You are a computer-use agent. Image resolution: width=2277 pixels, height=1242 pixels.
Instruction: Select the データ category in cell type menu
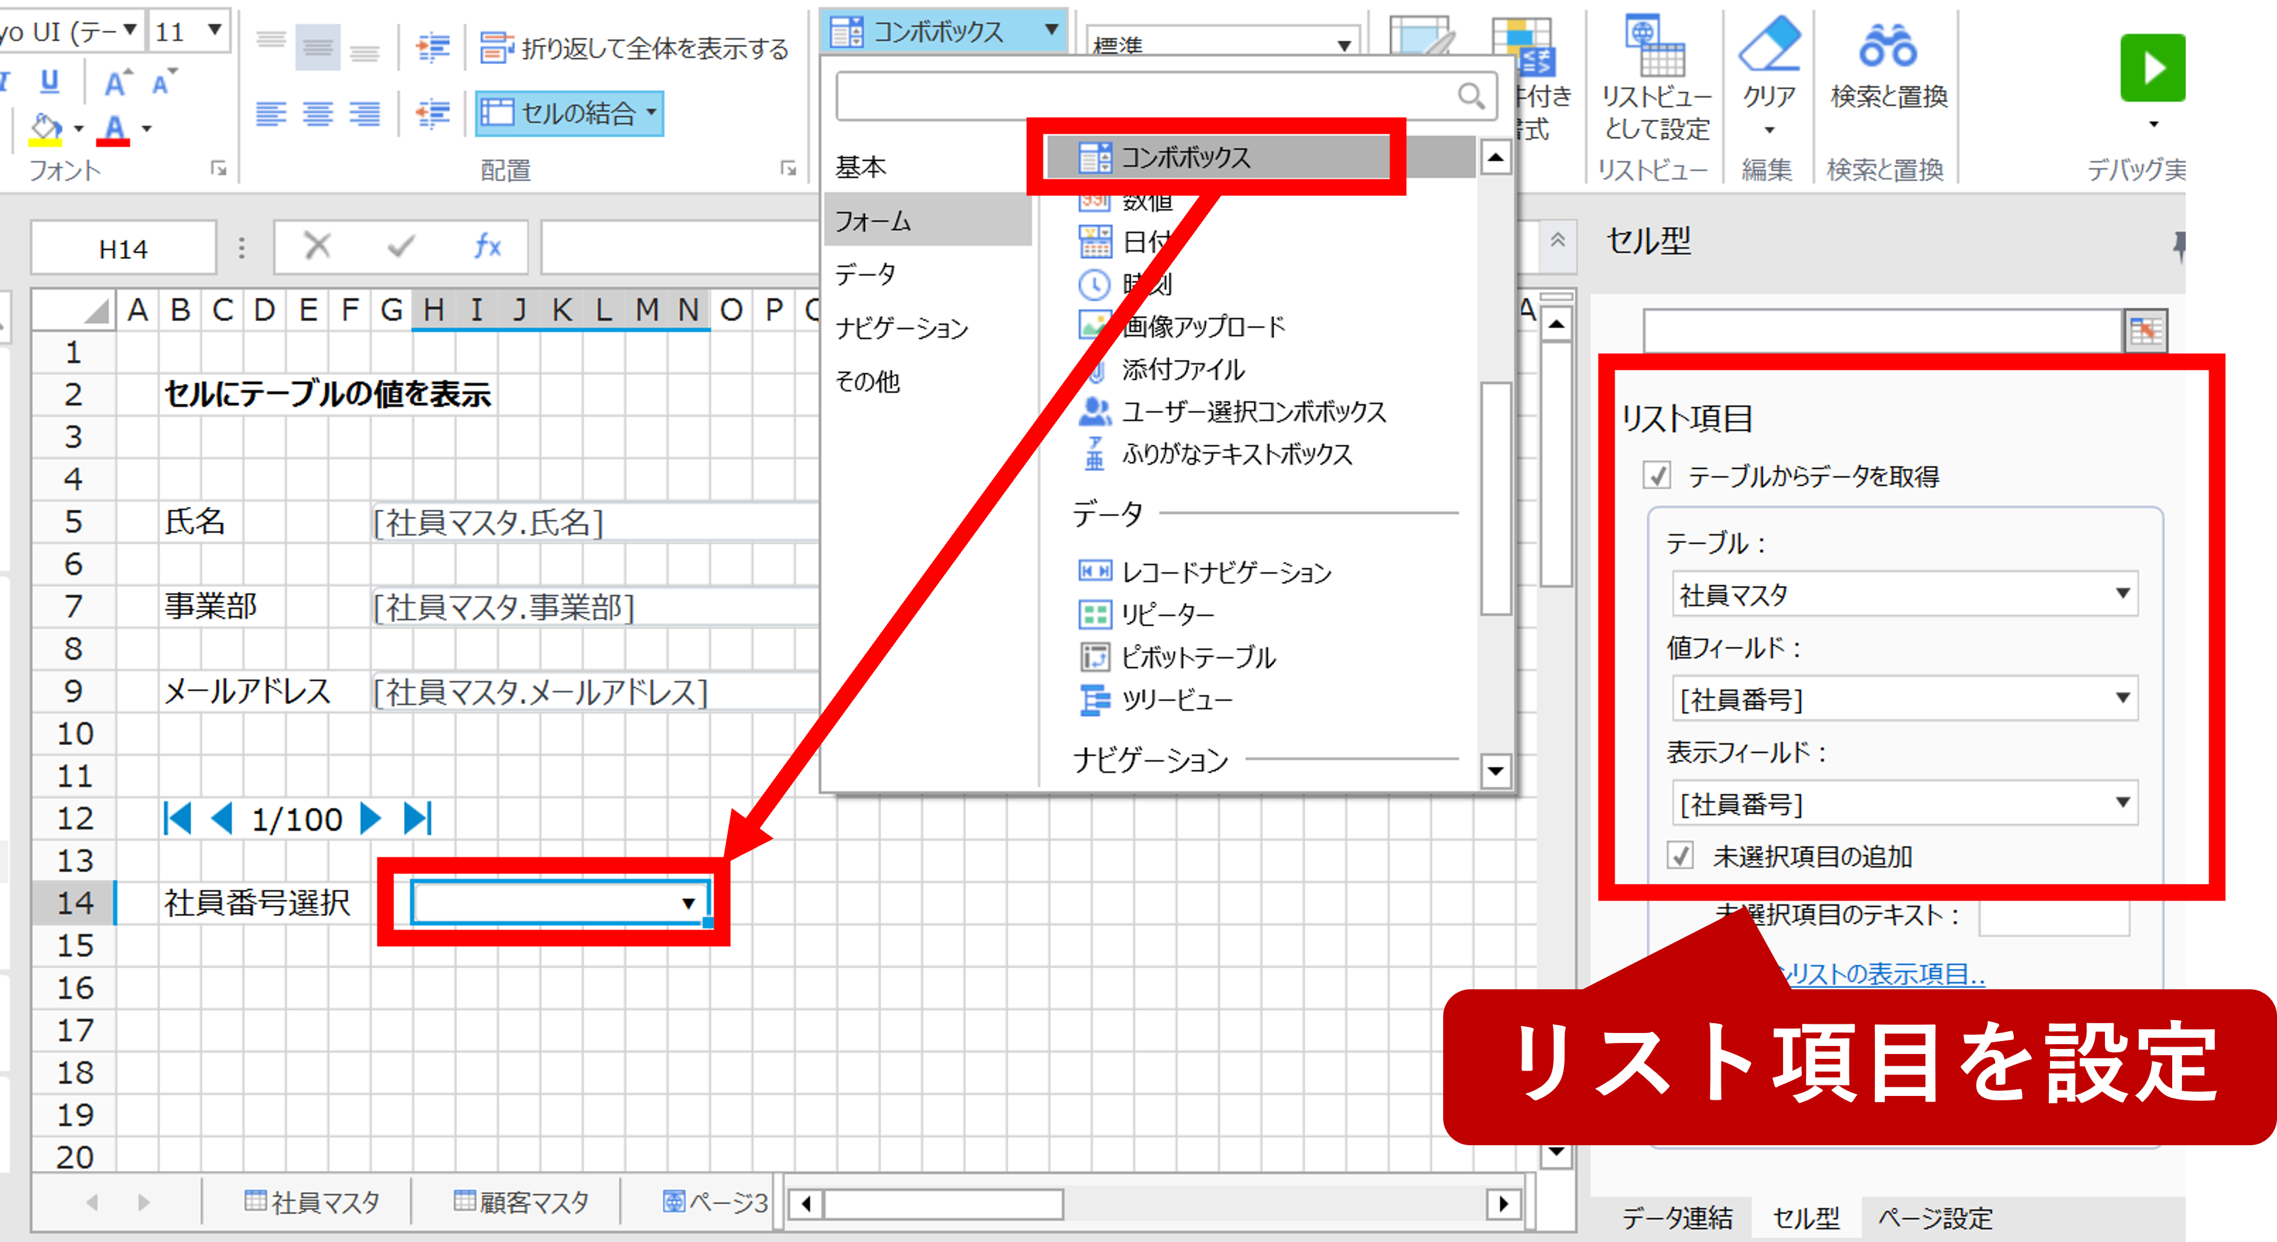[x=865, y=275]
